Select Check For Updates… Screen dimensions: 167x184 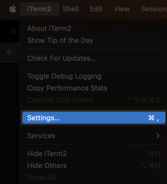pyautogui.click(x=61, y=58)
